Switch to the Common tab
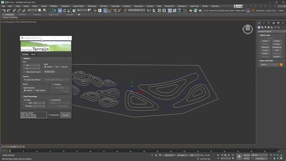The width and height of the screenshot is (286, 161). coord(25,55)
